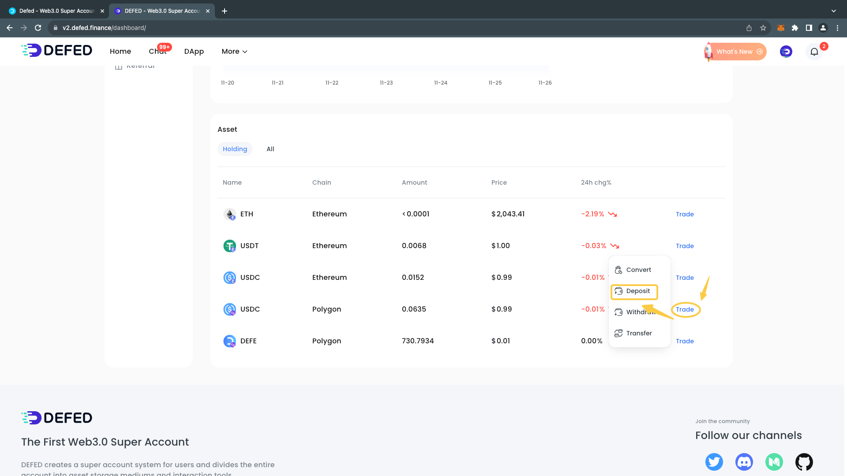Screen dimensions: 847x476
Task: Open the GitHub channel icon
Action: coord(804,462)
